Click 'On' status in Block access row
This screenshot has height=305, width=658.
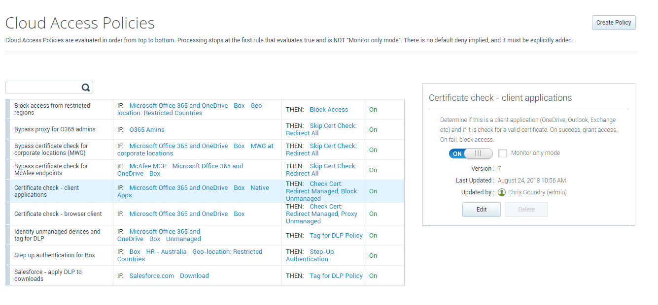click(x=373, y=110)
